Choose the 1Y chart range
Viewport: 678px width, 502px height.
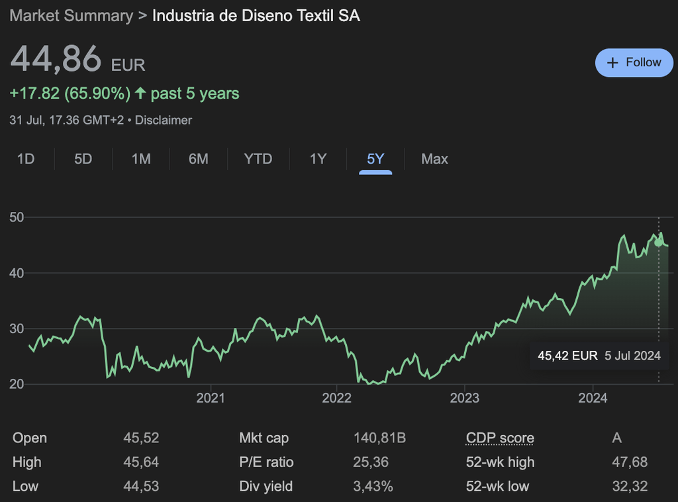[318, 159]
